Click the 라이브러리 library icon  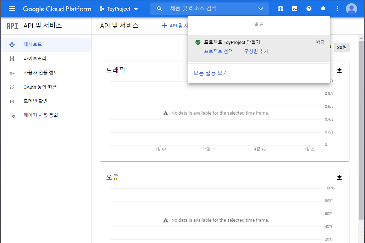pyautogui.click(x=12, y=59)
